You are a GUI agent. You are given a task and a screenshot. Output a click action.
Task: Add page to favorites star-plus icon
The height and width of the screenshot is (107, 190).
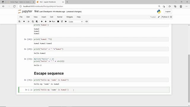(164, 6)
